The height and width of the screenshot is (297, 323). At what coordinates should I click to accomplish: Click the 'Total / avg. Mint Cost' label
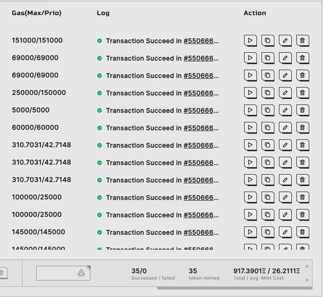[258, 278]
